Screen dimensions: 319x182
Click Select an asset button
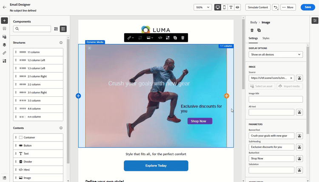262,86
